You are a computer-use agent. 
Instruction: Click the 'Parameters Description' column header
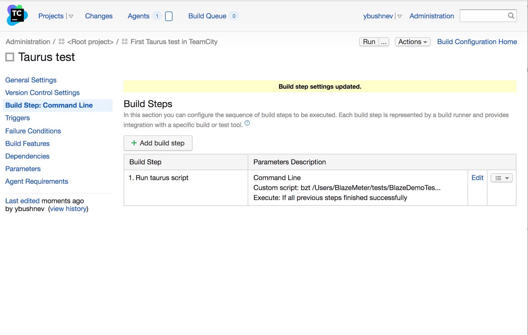point(289,162)
